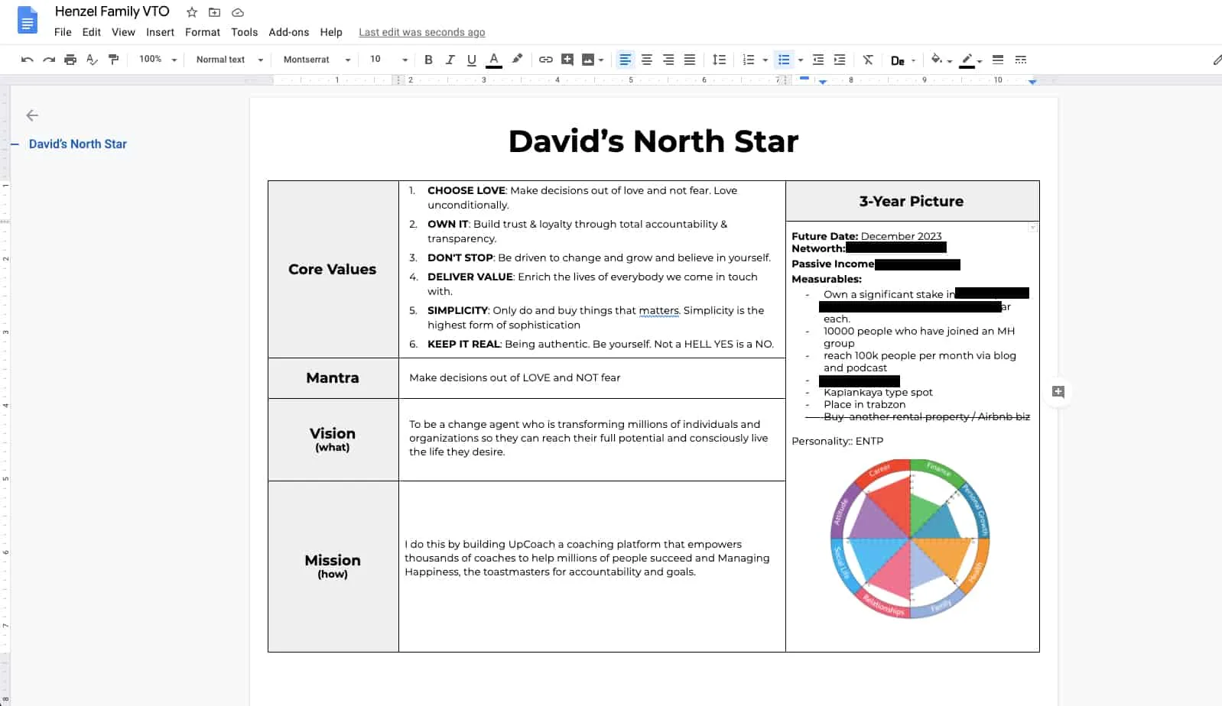Expand numbered list options arrow

click(765, 60)
